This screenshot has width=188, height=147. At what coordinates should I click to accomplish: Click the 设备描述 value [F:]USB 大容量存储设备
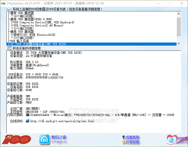(54, 53)
